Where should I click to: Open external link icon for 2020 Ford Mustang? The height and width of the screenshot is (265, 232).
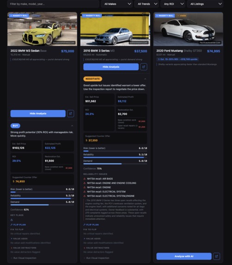(x=216, y=256)
